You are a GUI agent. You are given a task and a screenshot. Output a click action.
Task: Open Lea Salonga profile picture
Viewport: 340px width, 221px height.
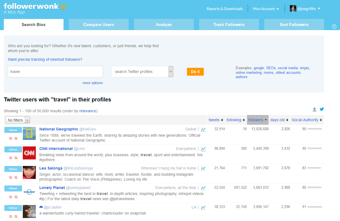tap(29, 172)
